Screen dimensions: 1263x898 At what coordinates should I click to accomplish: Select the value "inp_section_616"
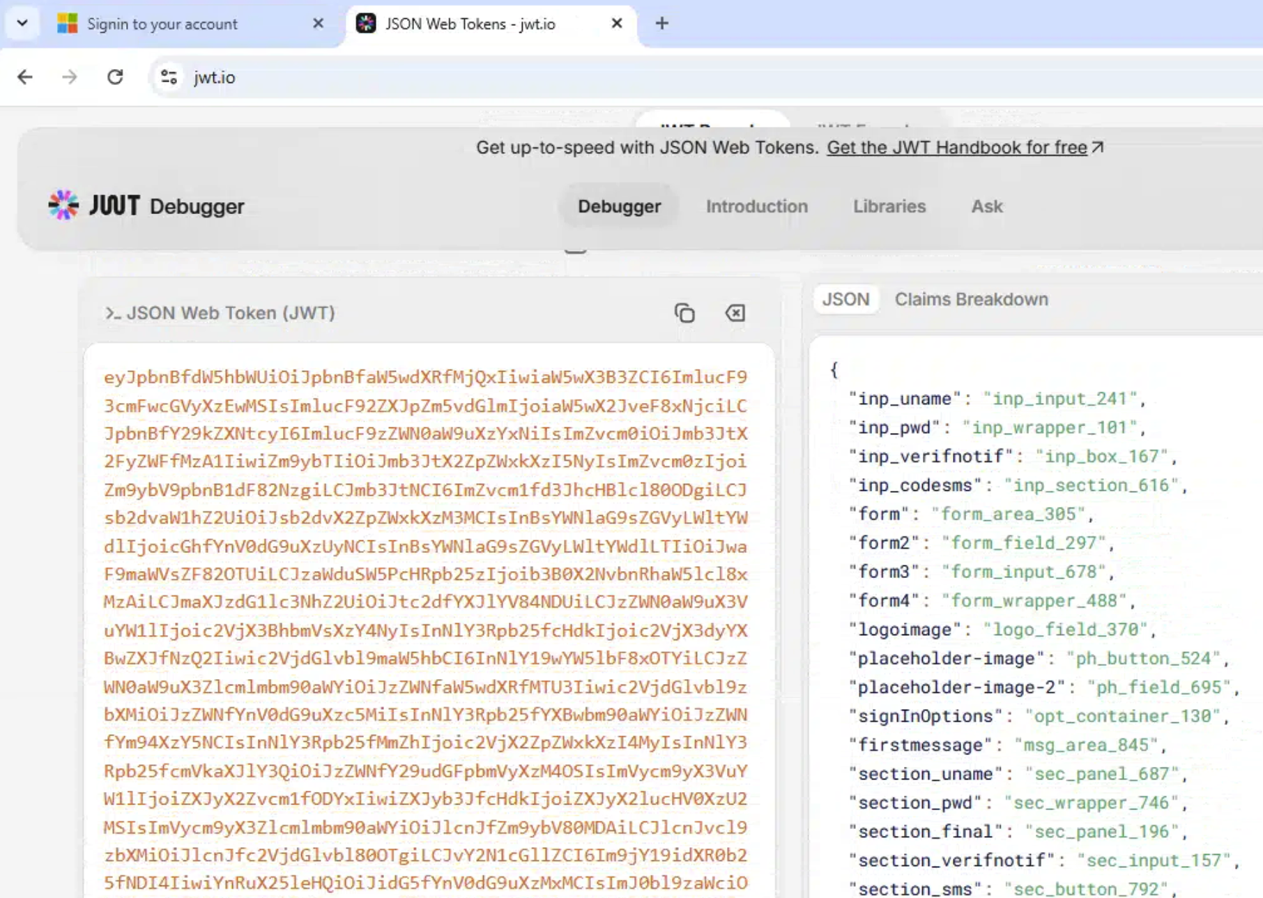click(1091, 485)
